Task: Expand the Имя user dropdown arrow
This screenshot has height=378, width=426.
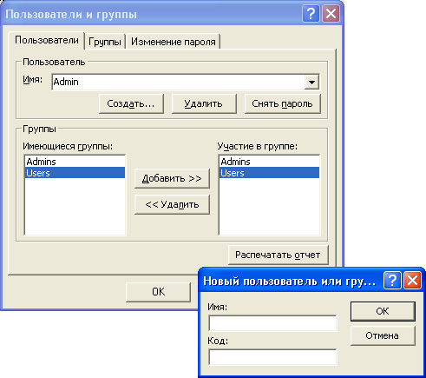Action: tap(311, 82)
